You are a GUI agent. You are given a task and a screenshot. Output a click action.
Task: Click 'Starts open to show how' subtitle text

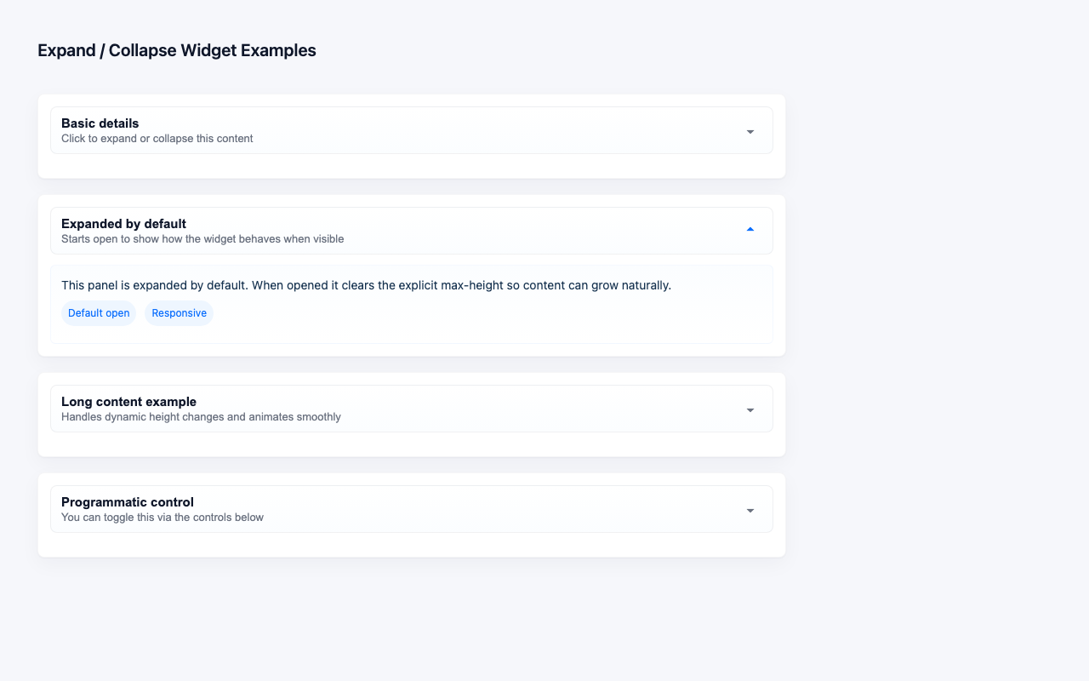[x=202, y=239]
